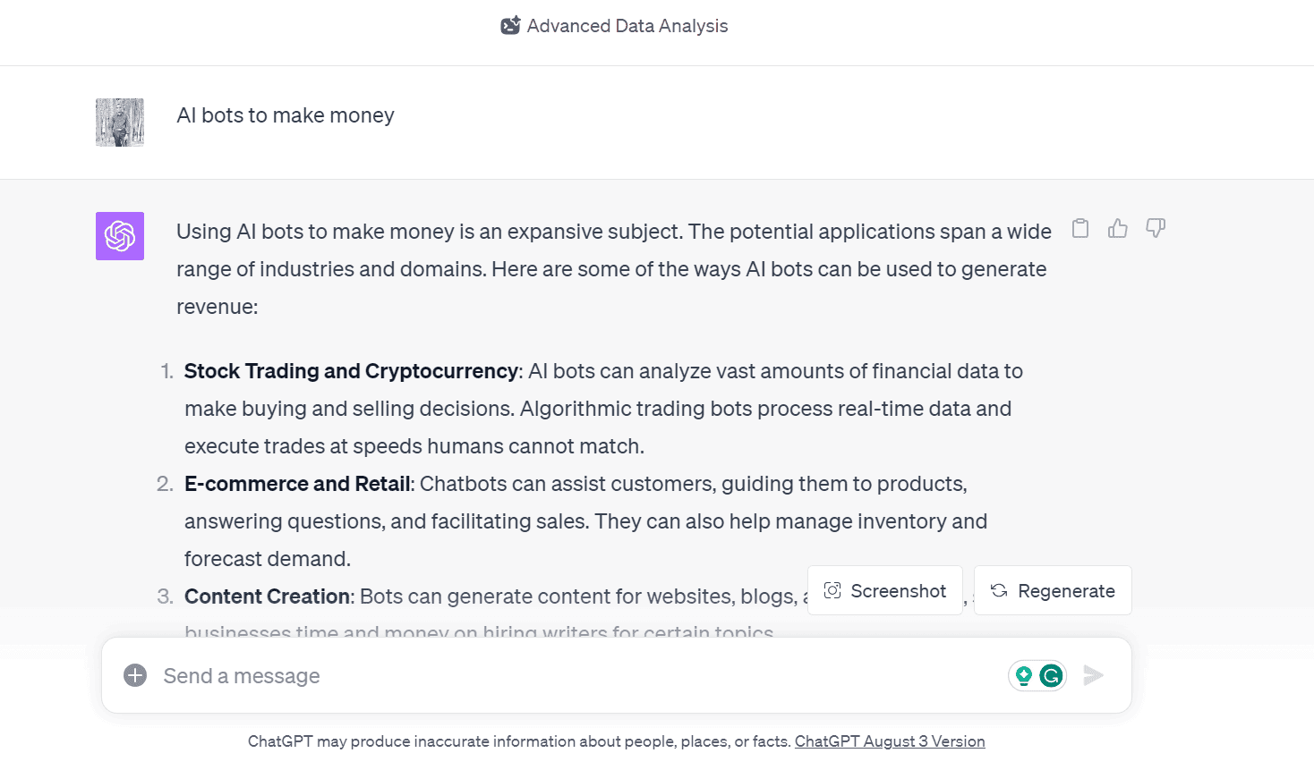The height and width of the screenshot is (770, 1314).
Task: Copy the AI response to clipboard
Action: [x=1080, y=229]
